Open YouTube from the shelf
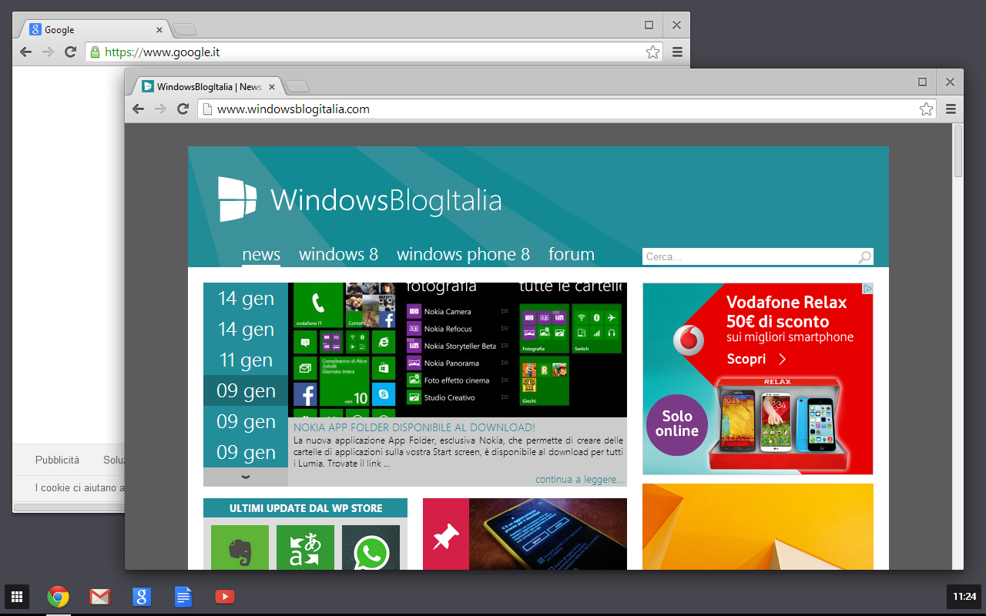This screenshot has width=986, height=616. 224,596
